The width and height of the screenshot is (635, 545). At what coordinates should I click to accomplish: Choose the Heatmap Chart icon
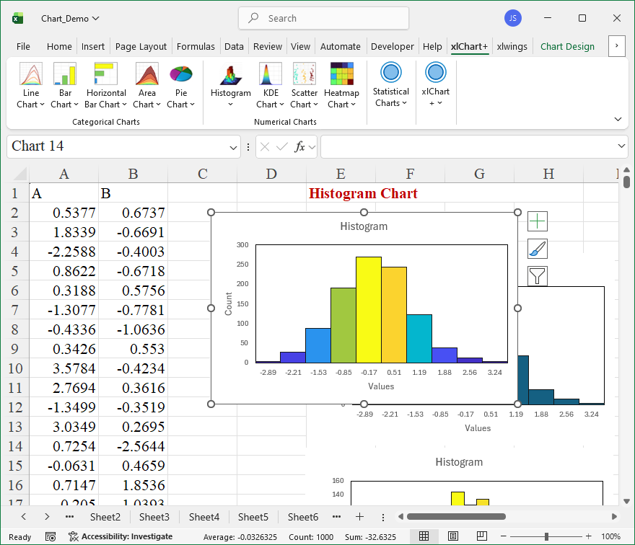(x=341, y=75)
